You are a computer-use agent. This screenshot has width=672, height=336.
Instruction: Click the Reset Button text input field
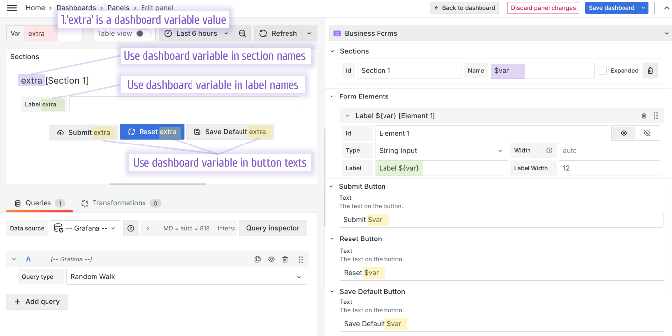point(501,272)
